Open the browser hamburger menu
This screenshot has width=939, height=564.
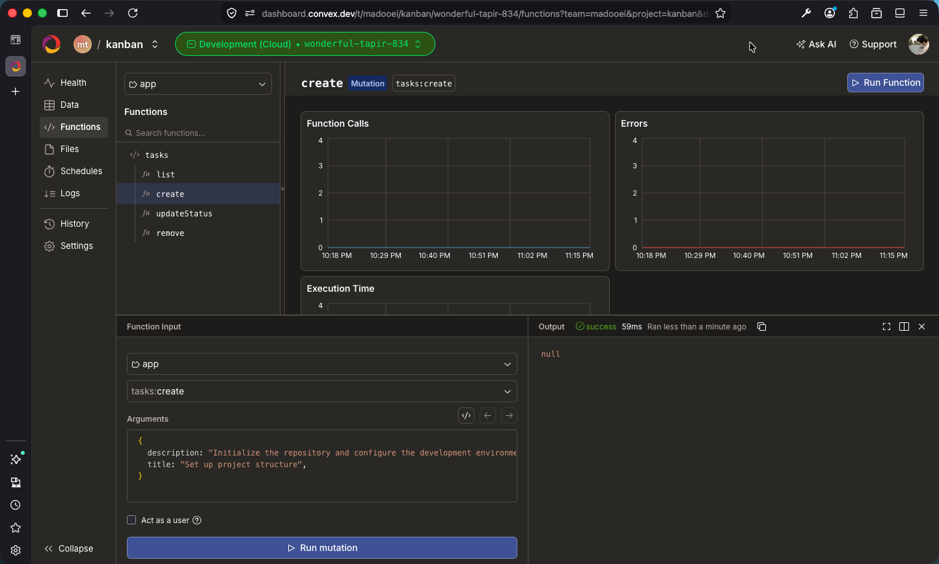[x=923, y=13]
